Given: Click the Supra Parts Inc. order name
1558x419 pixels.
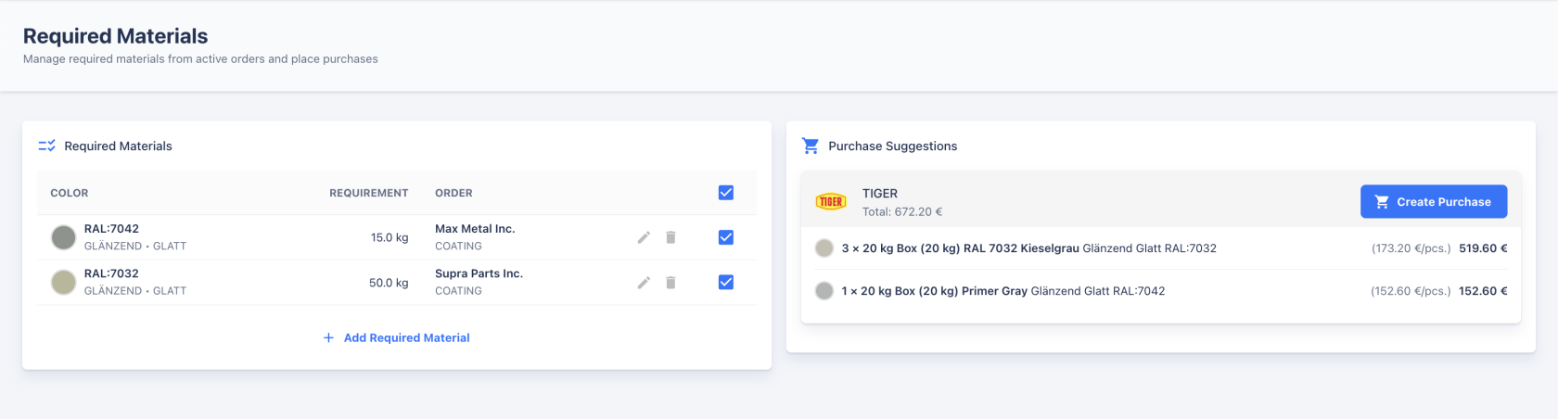Looking at the screenshot, I should point(479,273).
